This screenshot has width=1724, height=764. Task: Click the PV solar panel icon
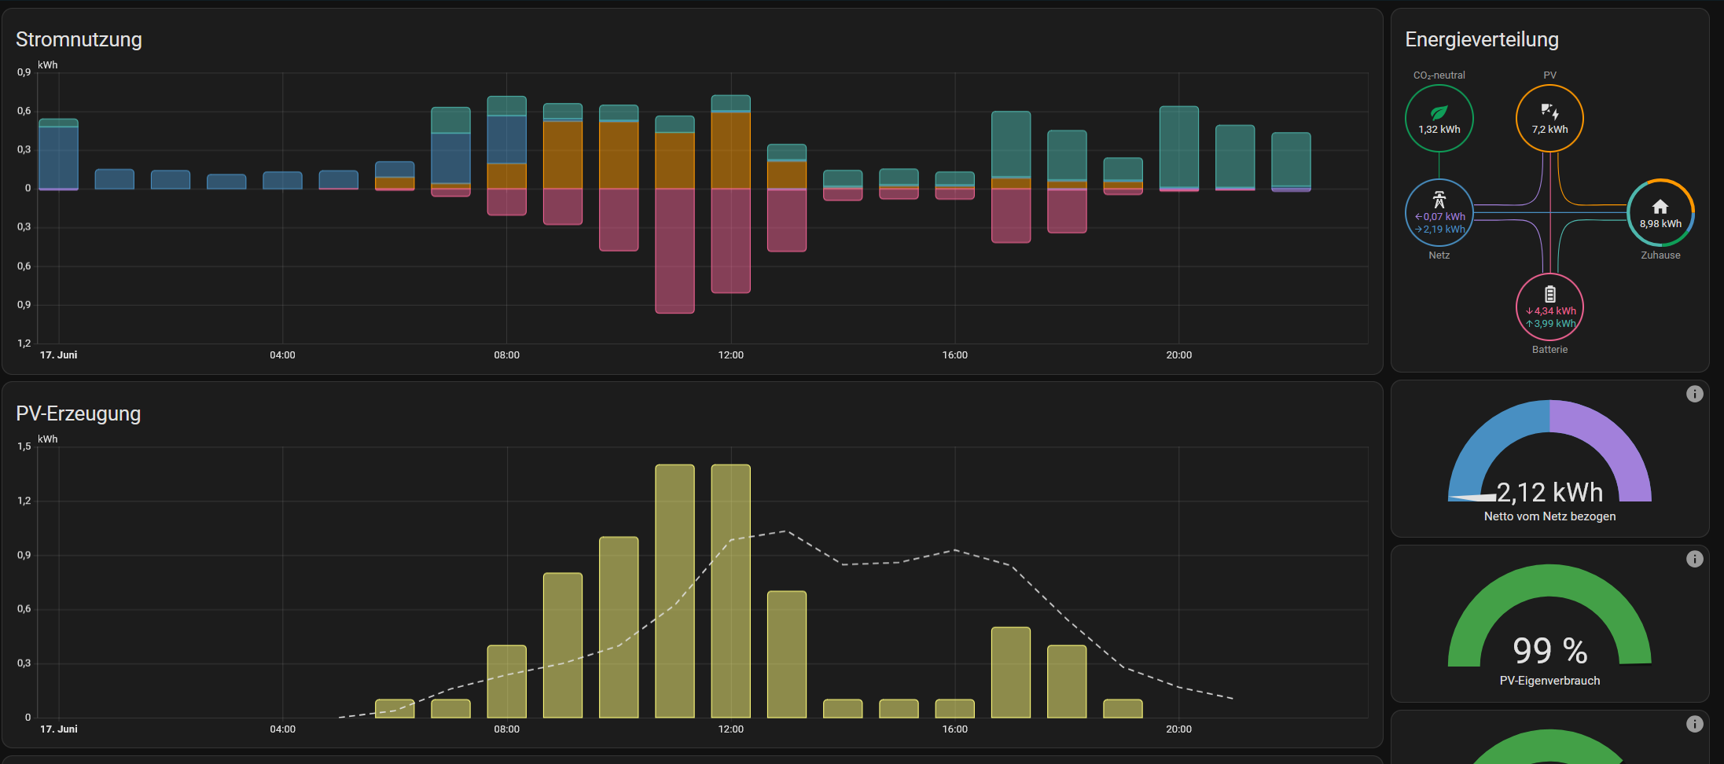point(1549,110)
